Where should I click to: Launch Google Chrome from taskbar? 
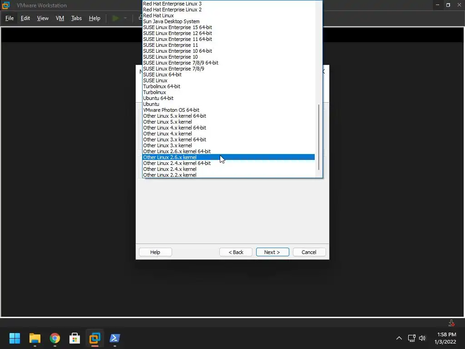[x=55, y=338]
